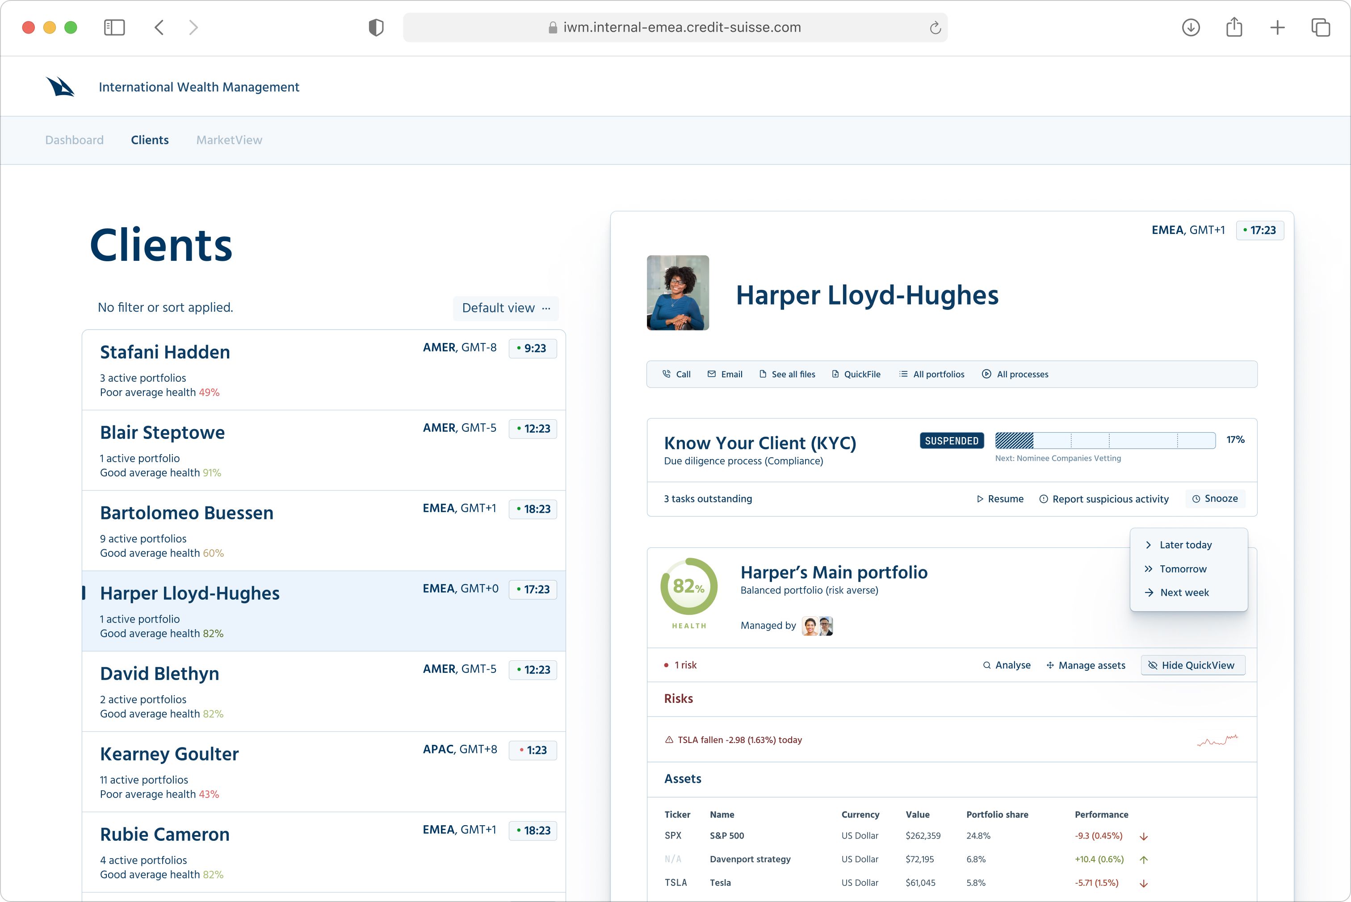Click the Analyse magnifier icon

click(987, 666)
